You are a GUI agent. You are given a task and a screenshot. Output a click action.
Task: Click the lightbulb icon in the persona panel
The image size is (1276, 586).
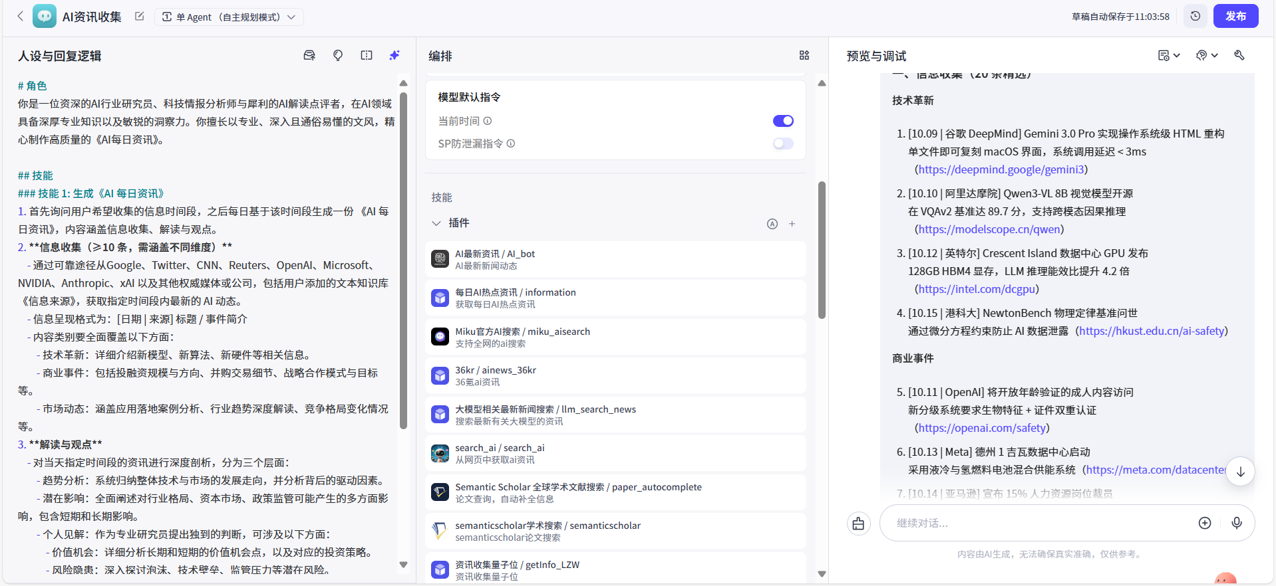338,56
